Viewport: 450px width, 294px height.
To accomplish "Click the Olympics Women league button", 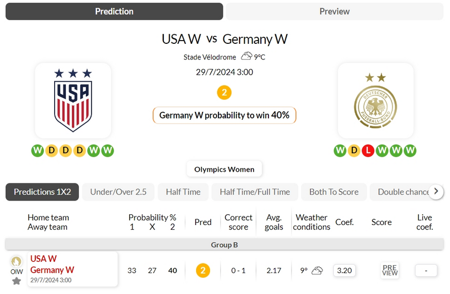I will pos(224,169).
